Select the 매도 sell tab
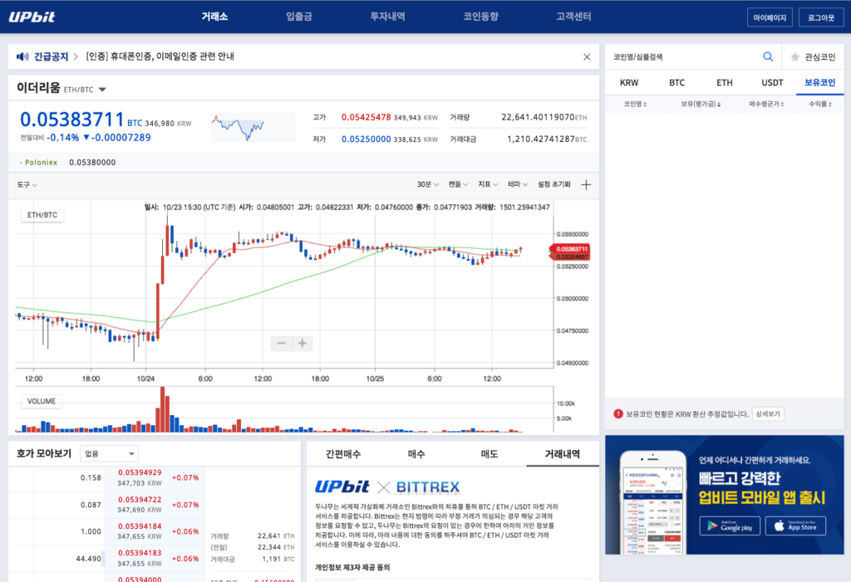 (x=489, y=454)
